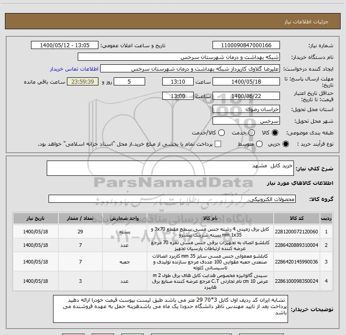Click the تعداد / مقدار column header
This screenshot has height=335, width=346.
[80, 219]
